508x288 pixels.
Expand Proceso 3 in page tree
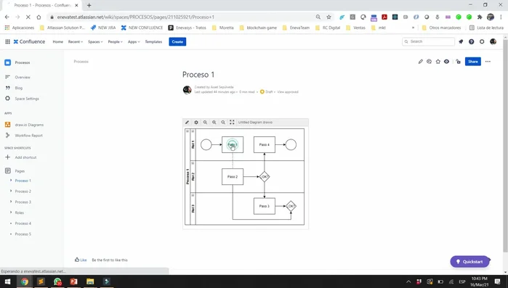coord(11,202)
